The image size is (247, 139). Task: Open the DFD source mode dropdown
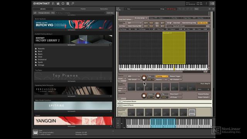(134, 76)
